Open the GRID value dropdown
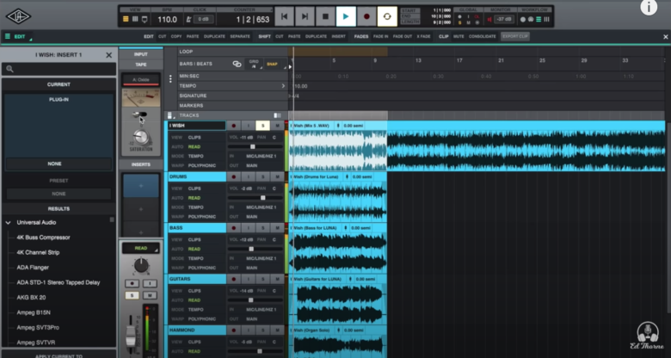The image size is (671, 358). tap(253, 65)
